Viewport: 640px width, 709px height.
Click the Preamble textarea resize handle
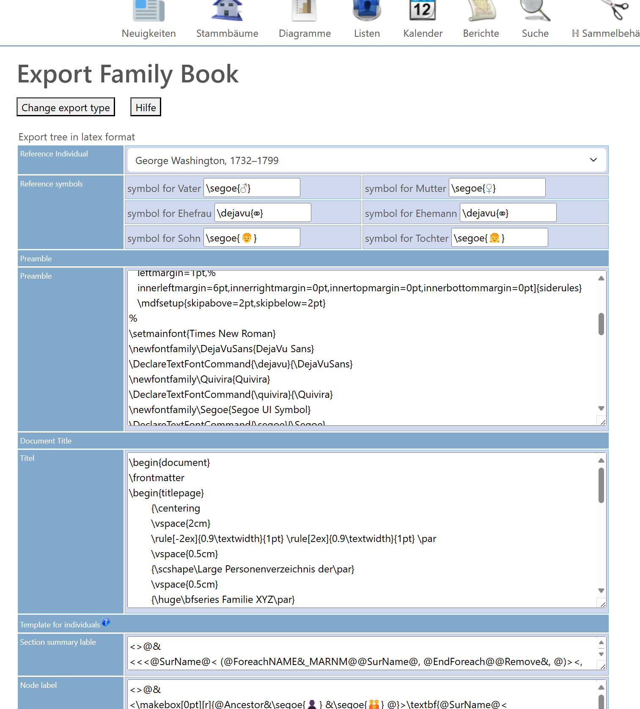pyautogui.click(x=602, y=421)
